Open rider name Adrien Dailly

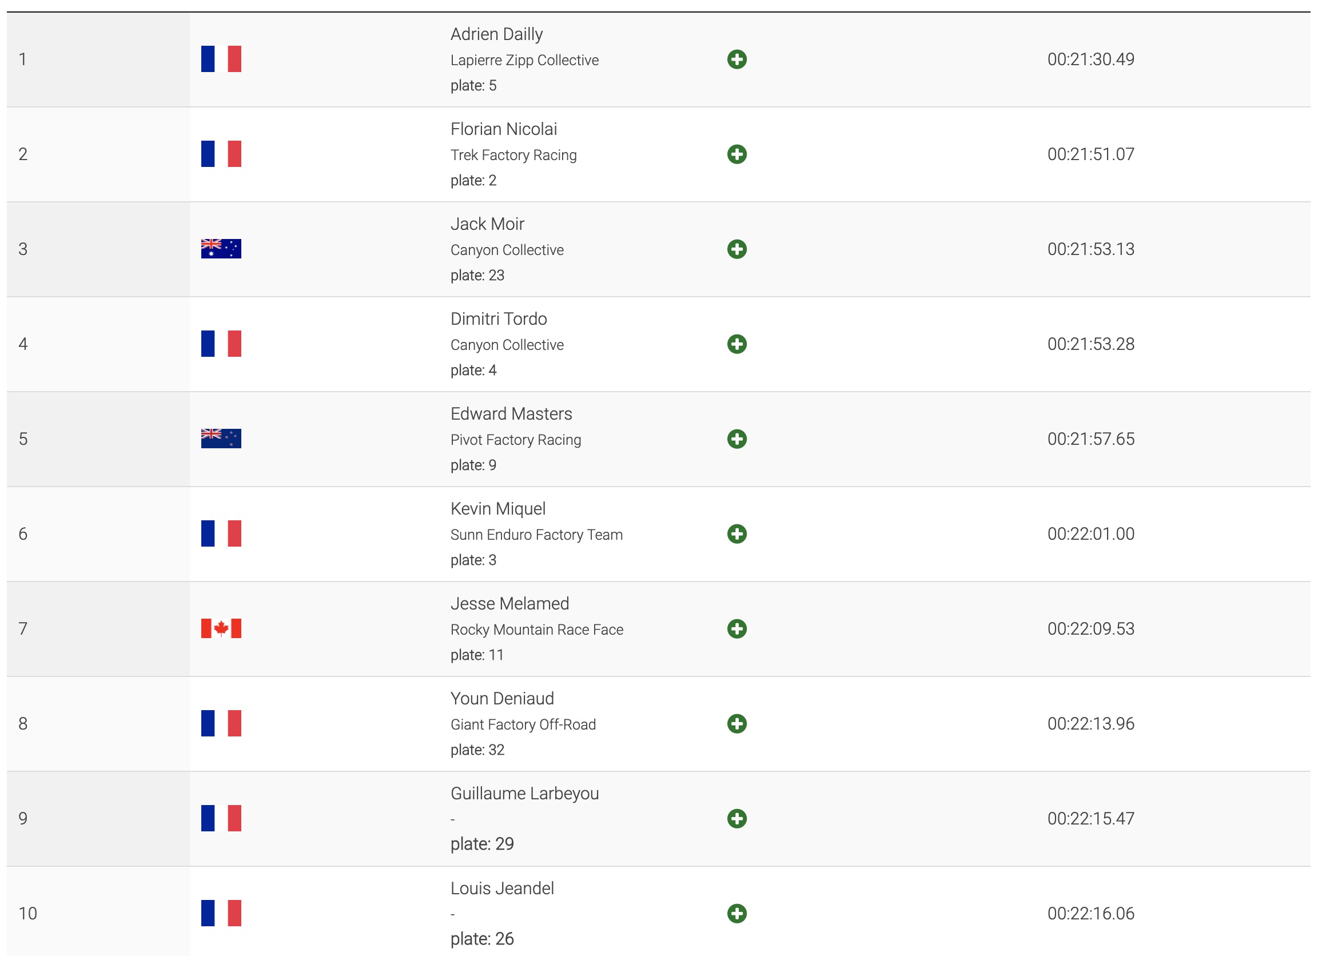[496, 34]
